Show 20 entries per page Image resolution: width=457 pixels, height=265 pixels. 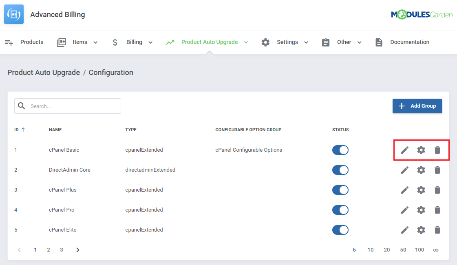coord(387,250)
